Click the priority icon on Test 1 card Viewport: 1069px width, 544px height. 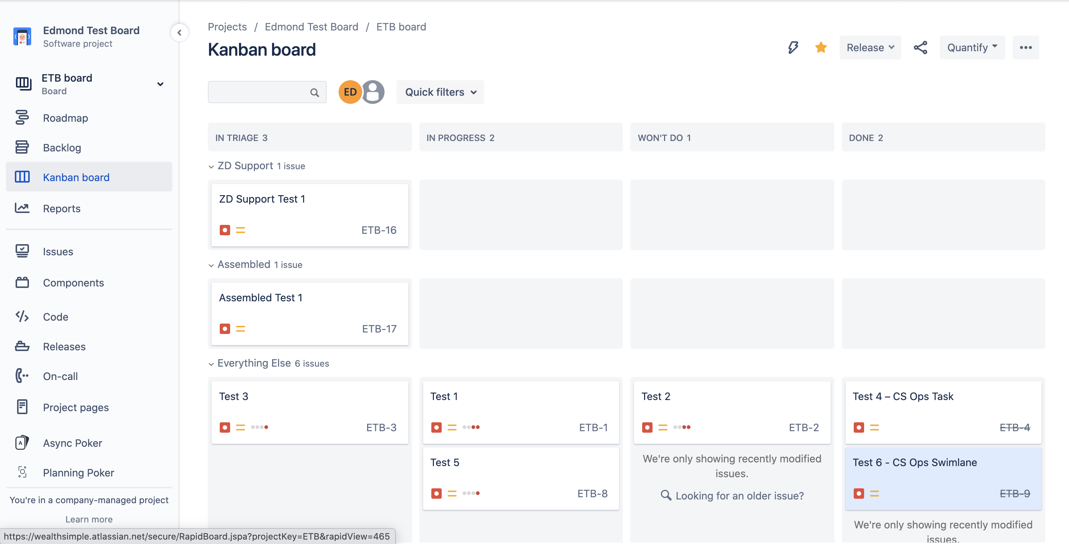click(452, 427)
